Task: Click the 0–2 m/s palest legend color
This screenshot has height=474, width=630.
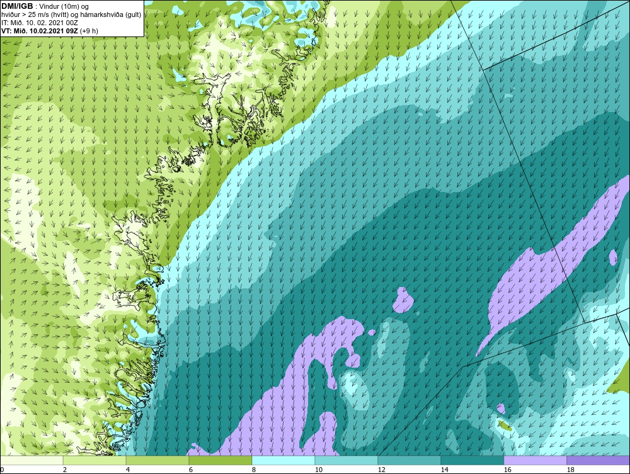Action: point(31,460)
